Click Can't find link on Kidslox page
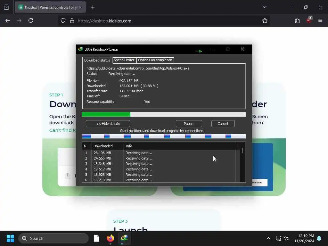 [62, 130]
